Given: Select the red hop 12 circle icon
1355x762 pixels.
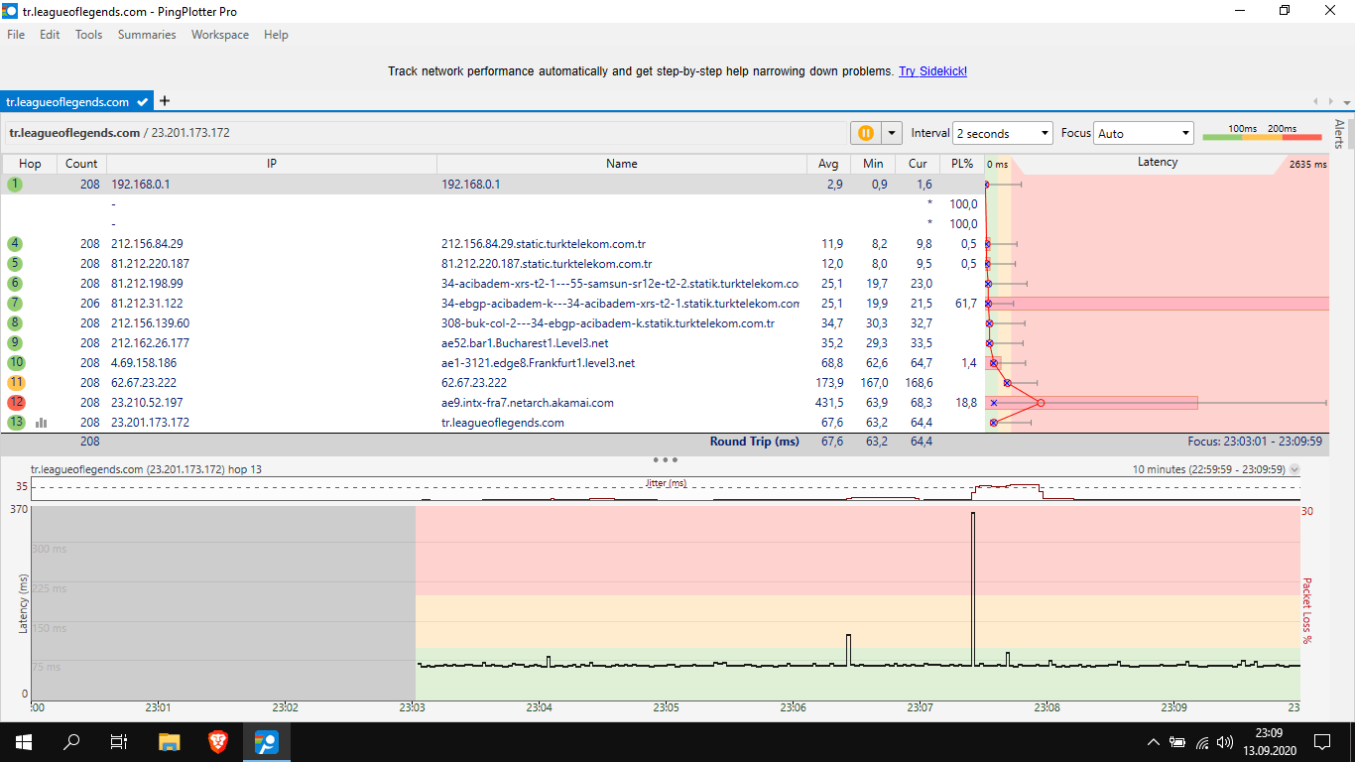Looking at the screenshot, I should (x=15, y=403).
